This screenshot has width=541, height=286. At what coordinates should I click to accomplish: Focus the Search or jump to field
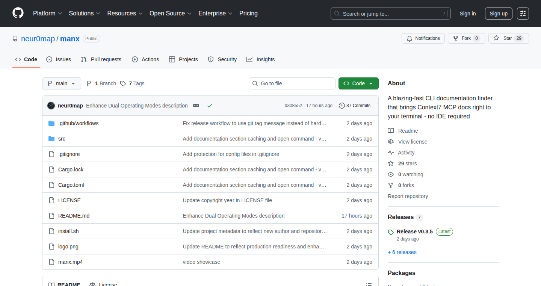coord(391,14)
